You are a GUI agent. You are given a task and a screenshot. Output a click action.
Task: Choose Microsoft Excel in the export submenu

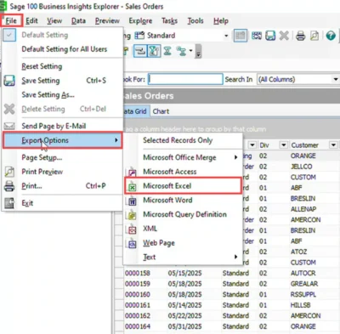point(183,186)
